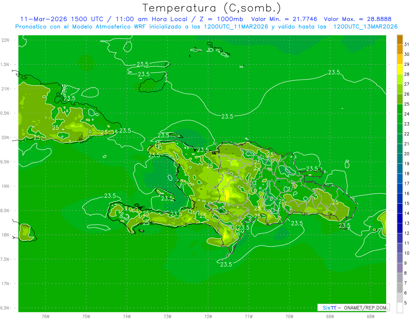Screen dimensions: 416x321
Task: Click the '75W' longitude label
Action: click(86, 316)
